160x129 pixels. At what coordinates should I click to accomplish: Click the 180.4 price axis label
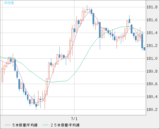click(152, 97)
